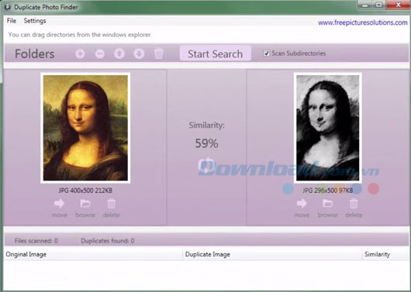Select the color Mona Lisa thumbnail
This screenshot has height=292, width=411.
click(x=85, y=128)
